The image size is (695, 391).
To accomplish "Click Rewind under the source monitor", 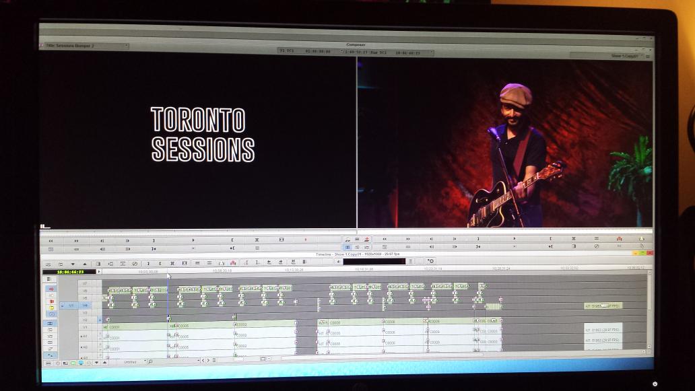I will 51,240.
